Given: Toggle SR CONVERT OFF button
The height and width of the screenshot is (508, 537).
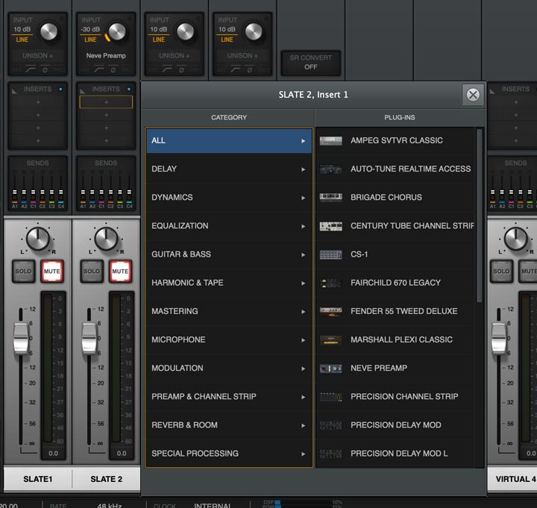Looking at the screenshot, I should point(310,63).
